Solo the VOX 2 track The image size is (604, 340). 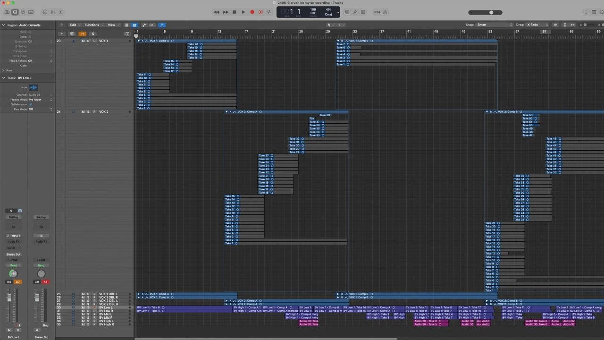(88, 112)
